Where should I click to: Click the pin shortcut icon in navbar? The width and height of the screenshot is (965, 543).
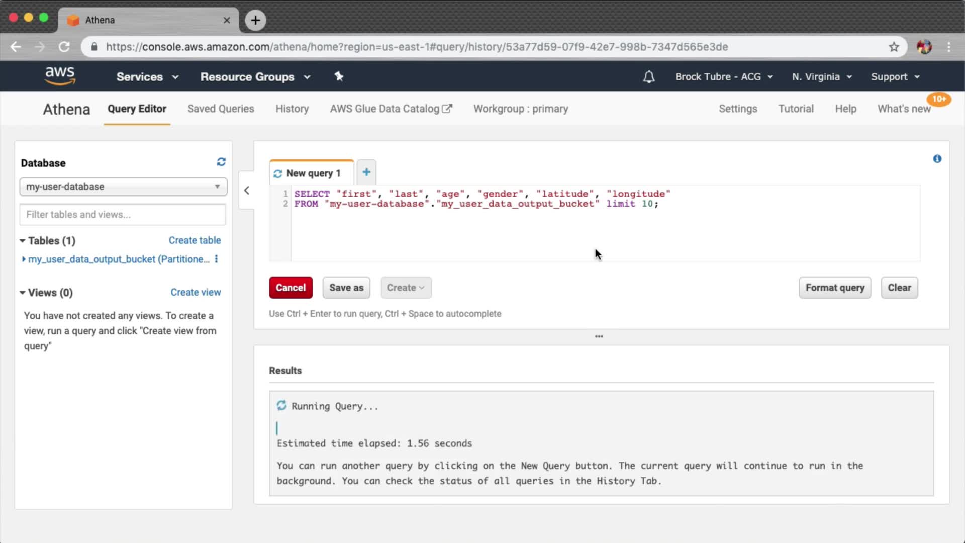339,76
